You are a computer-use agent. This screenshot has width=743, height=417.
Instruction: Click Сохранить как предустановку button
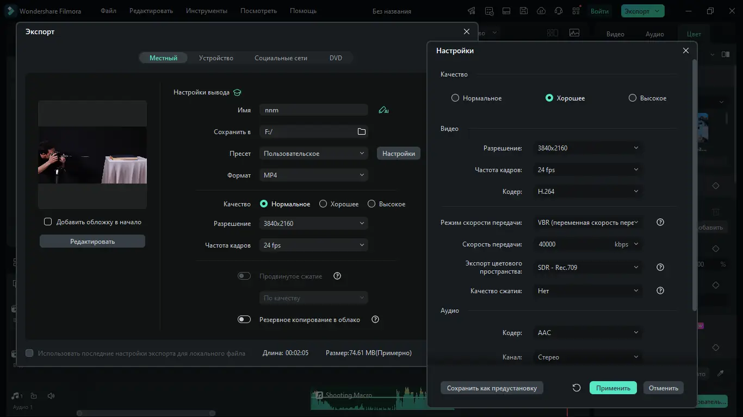point(492,388)
